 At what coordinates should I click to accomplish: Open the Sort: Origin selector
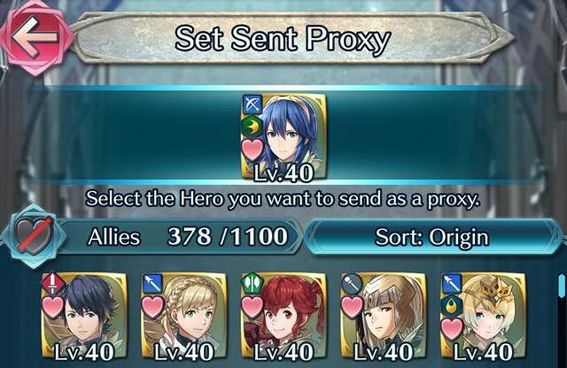(432, 237)
